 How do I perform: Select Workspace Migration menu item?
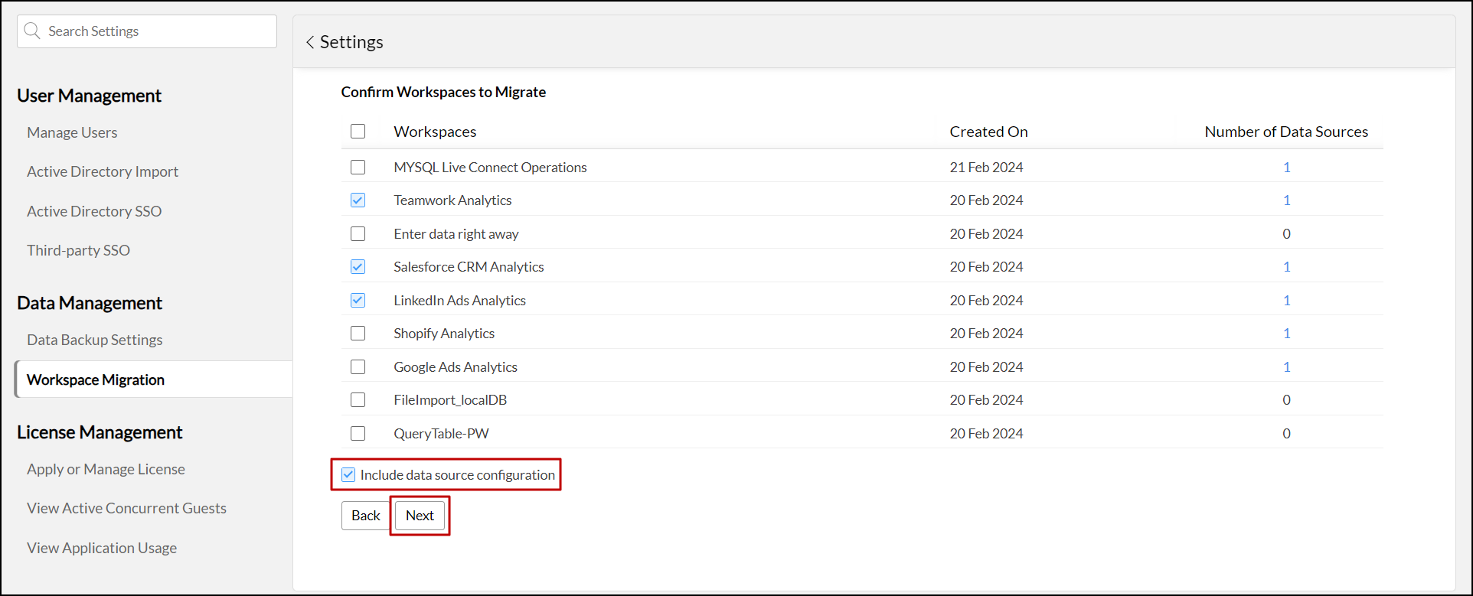(x=153, y=379)
